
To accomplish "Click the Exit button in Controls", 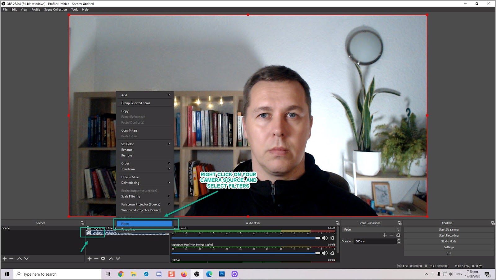I will (x=449, y=253).
